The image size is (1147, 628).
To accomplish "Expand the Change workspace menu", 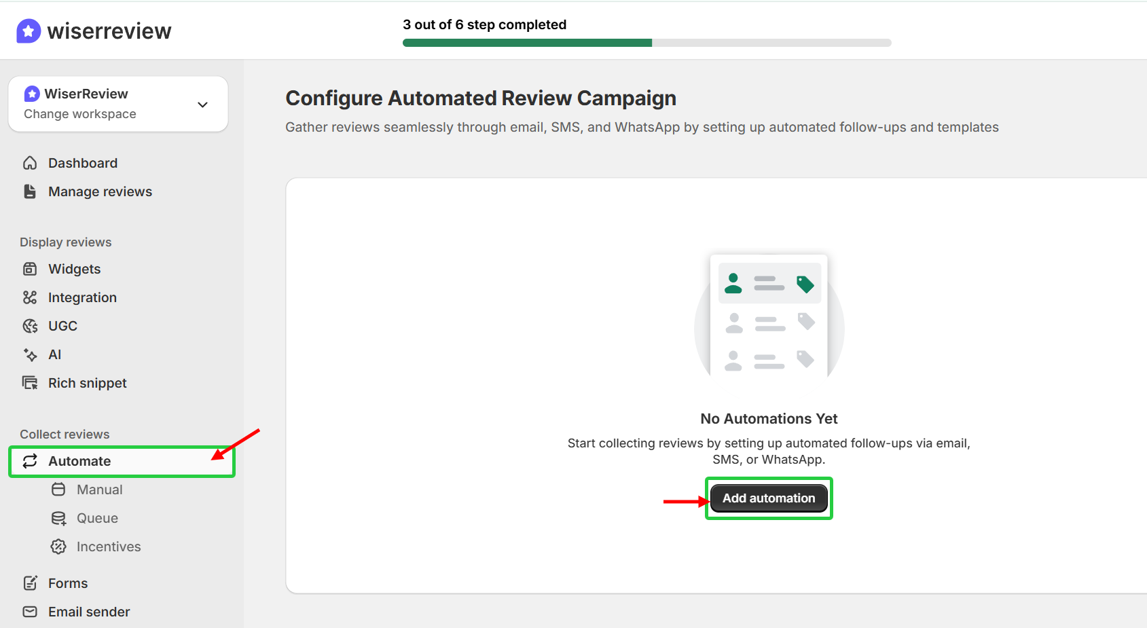I will [79, 113].
